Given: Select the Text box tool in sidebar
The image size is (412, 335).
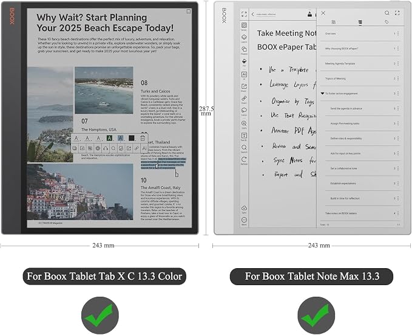Looking at the screenshot, I should (x=244, y=136).
